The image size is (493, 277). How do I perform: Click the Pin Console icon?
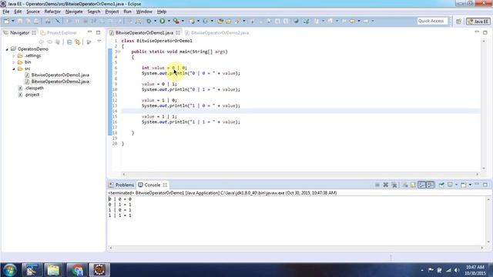pos(441,185)
